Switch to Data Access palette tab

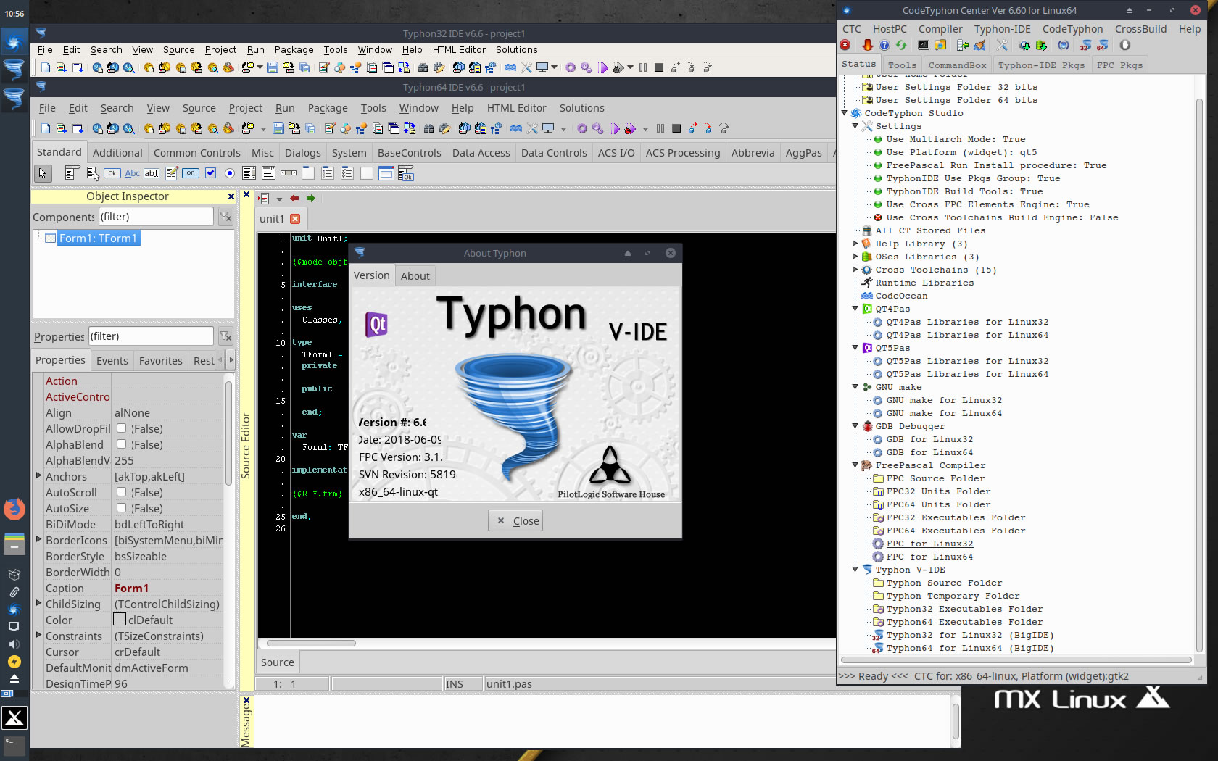click(481, 153)
